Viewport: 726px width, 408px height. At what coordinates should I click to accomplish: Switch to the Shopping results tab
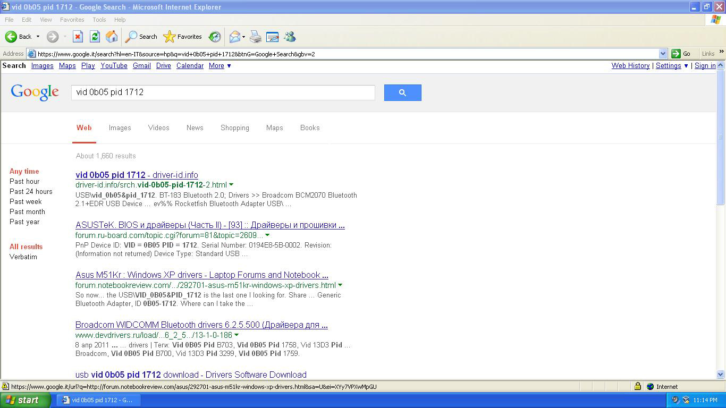pos(235,127)
